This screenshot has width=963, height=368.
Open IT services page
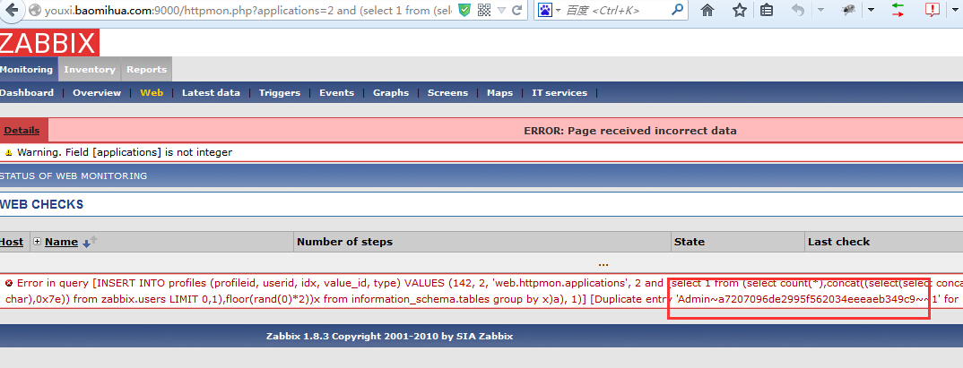pyautogui.click(x=560, y=92)
